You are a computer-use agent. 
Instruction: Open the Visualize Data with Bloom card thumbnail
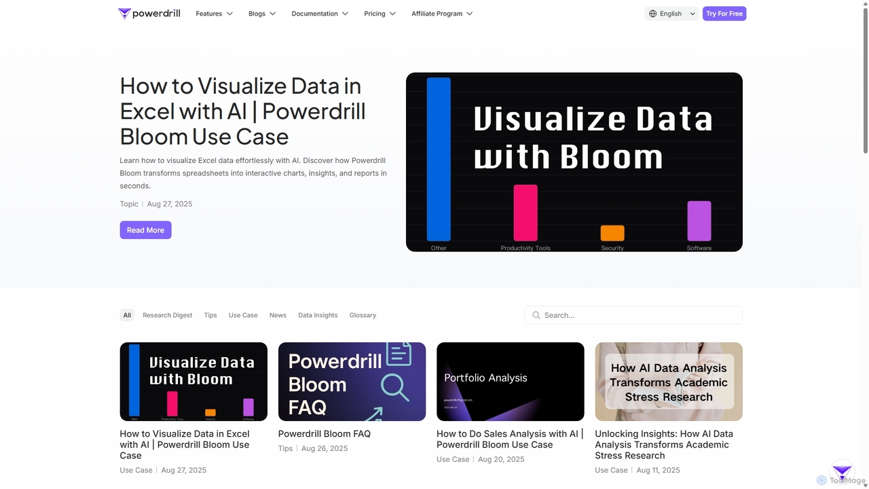click(193, 382)
